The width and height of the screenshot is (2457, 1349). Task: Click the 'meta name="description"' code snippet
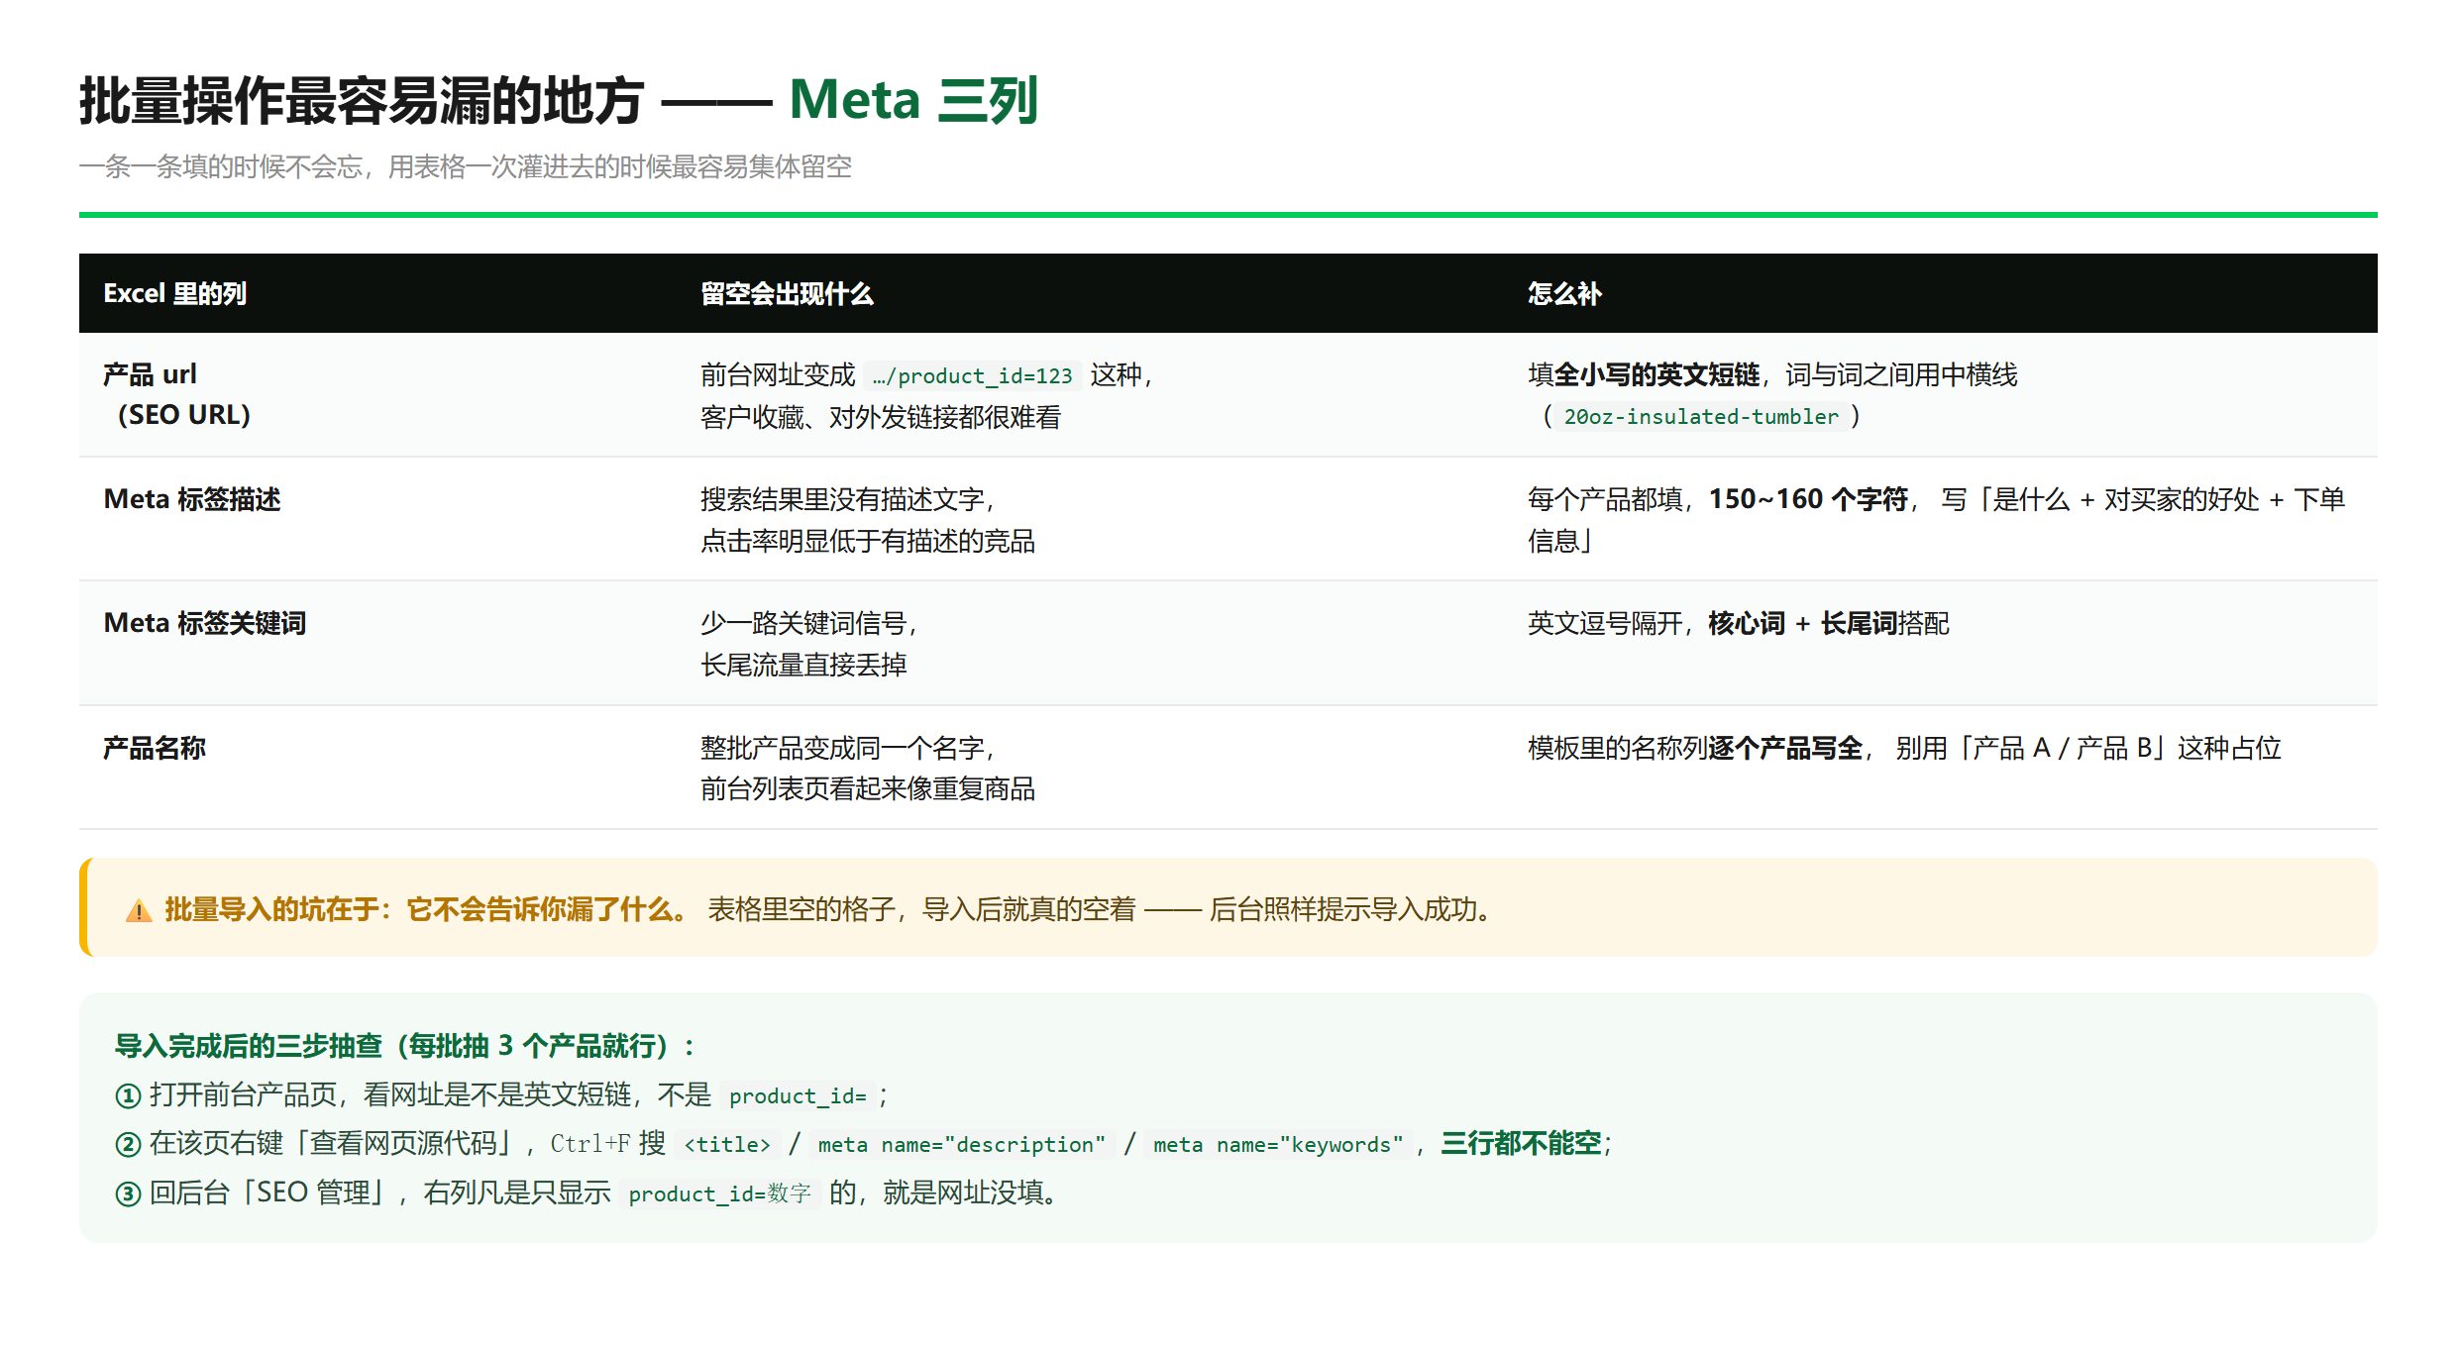click(962, 1145)
